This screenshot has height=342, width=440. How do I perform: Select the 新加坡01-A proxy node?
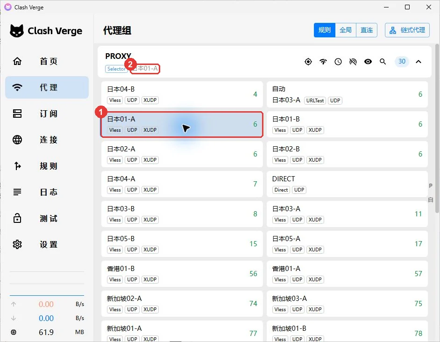(182, 331)
